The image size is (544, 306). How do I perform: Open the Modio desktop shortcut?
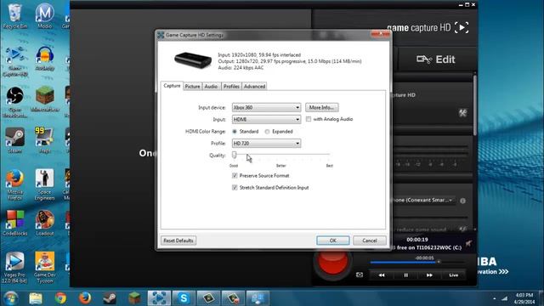point(44,16)
